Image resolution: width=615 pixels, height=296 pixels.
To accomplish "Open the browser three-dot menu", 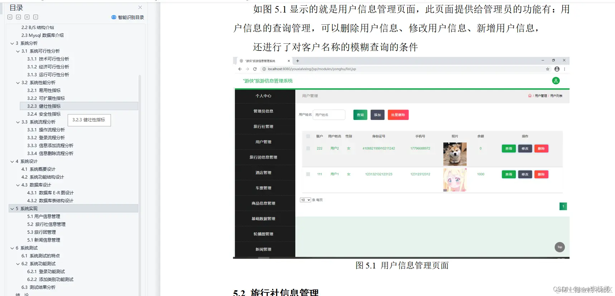I will 565,69.
